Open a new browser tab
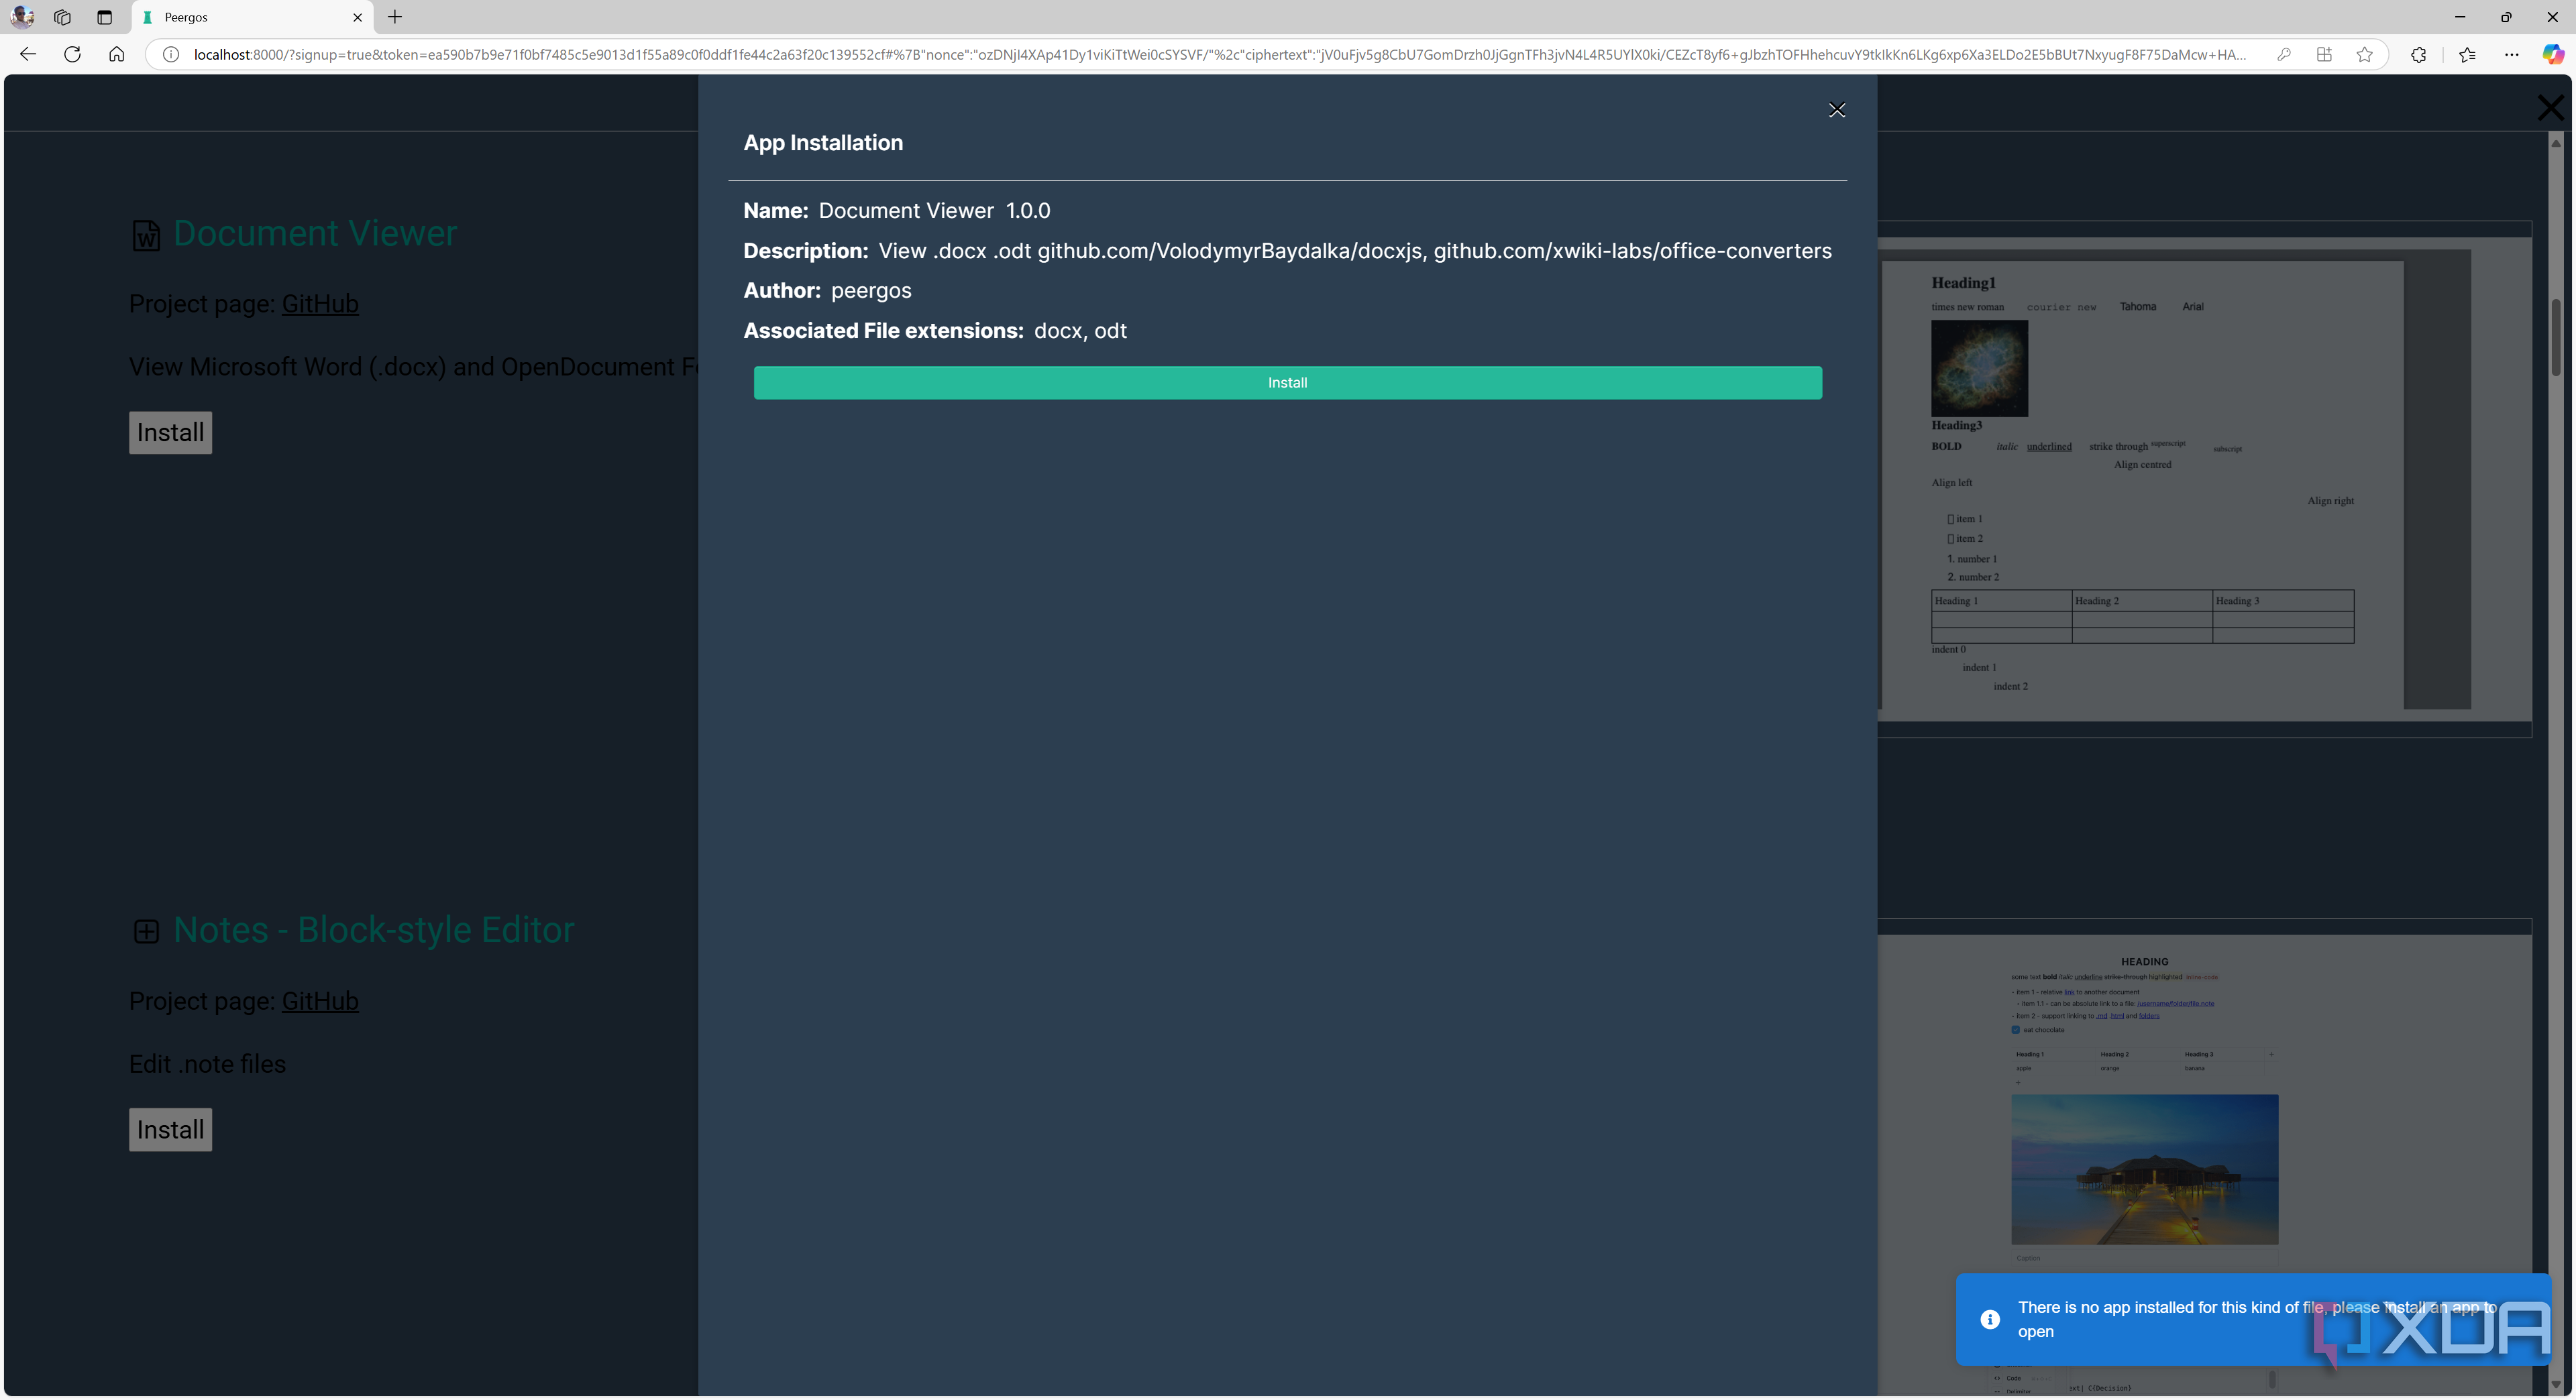 395,17
